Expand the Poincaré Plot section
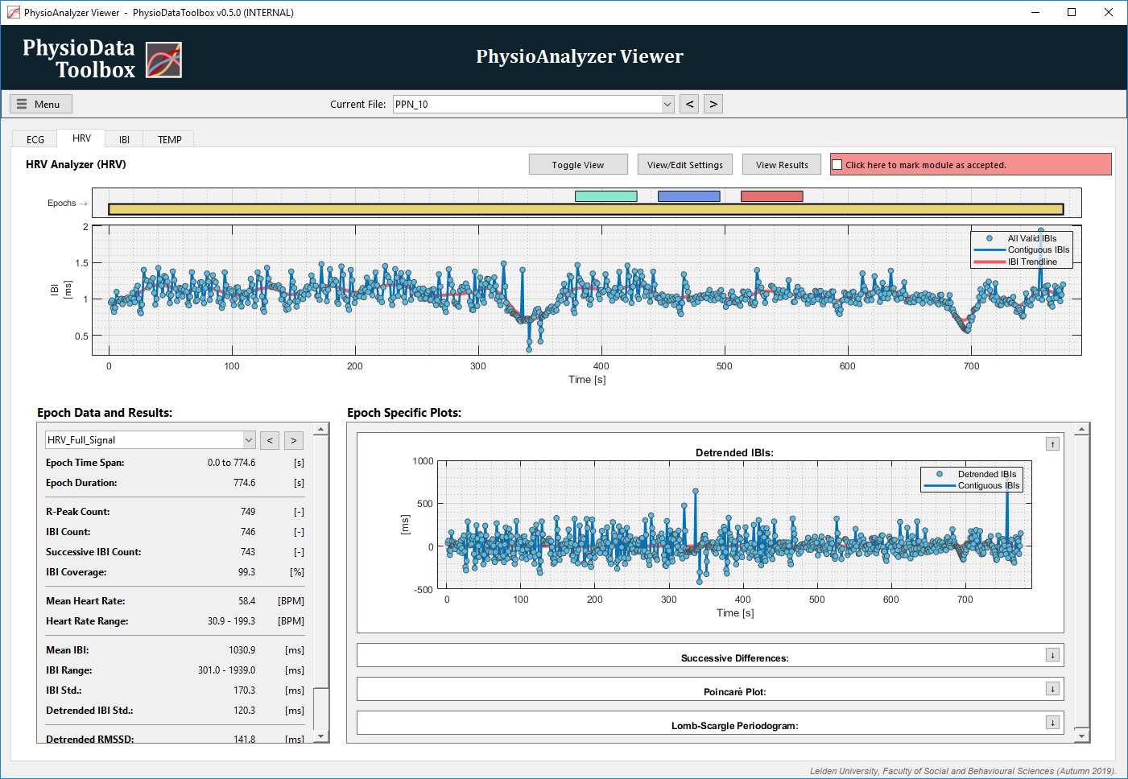The image size is (1128, 779). coord(1052,689)
